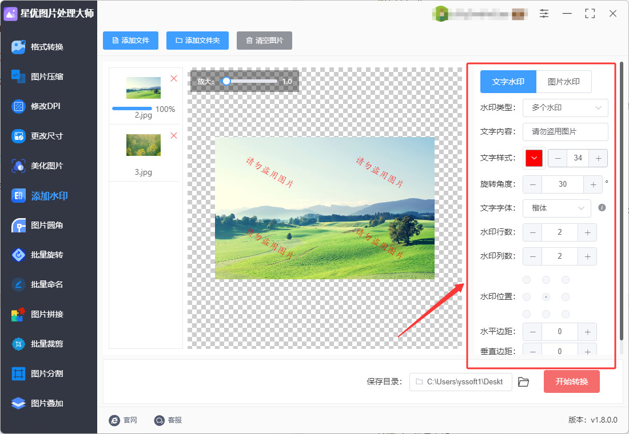Open the settings sliders icon in title bar

click(544, 14)
